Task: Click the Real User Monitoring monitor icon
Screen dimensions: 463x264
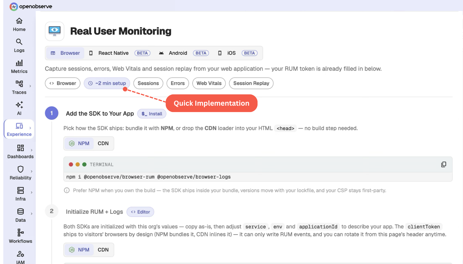Action: pyautogui.click(x=54, y=31)
